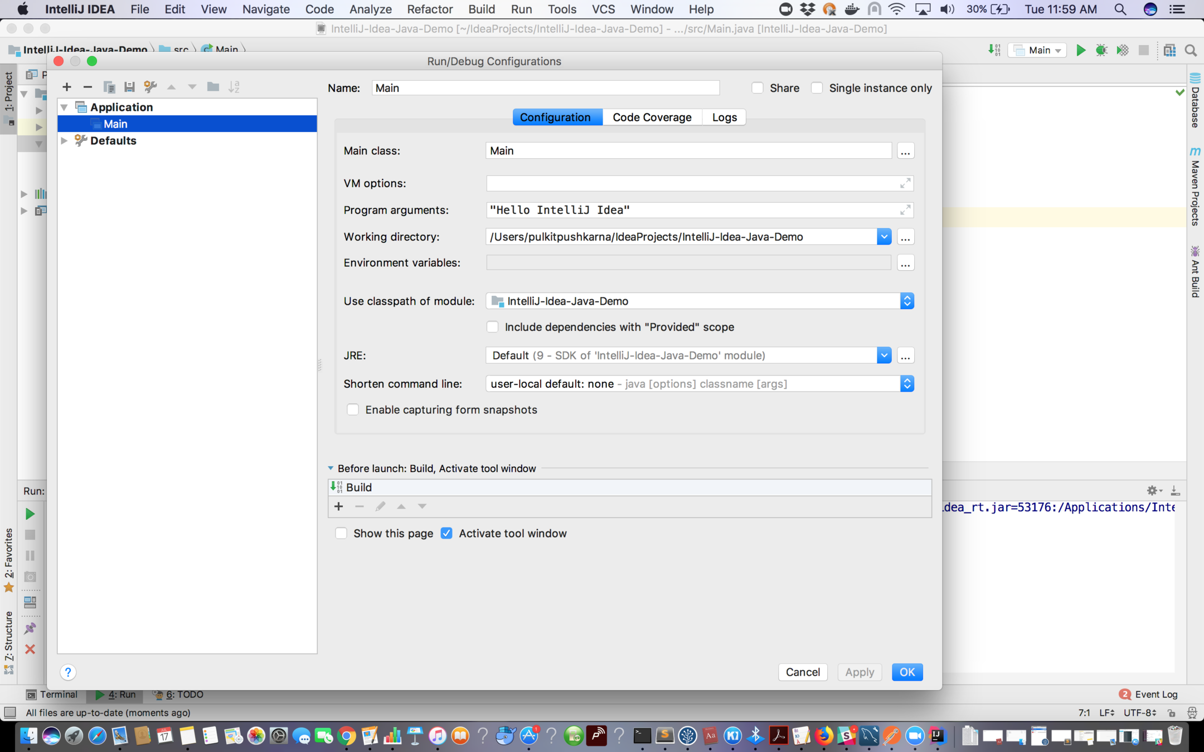Collapse the Application tree node
Viewport: 1204px width, 752px height.
point(65,107)
